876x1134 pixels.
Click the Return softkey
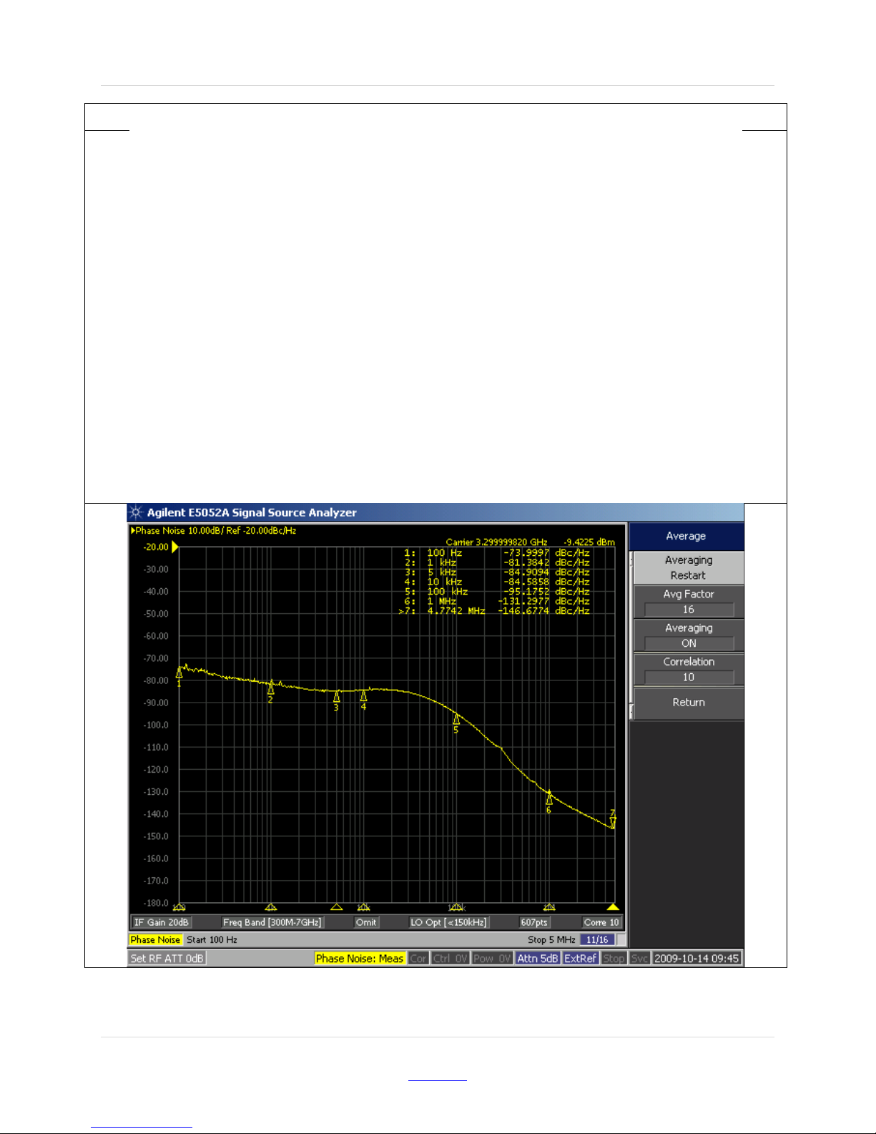[688, 703]
